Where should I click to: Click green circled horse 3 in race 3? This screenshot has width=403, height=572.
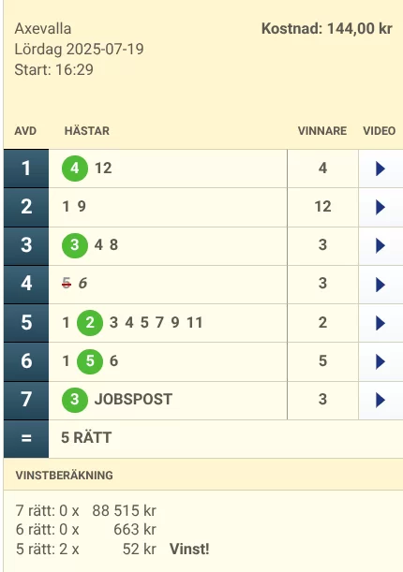tap(75, 245)
